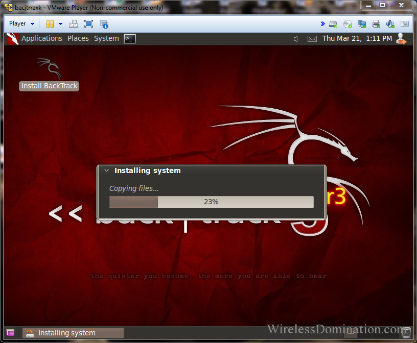Open the mail envelope indicator

pyautogui.click(x=312, y=39)
